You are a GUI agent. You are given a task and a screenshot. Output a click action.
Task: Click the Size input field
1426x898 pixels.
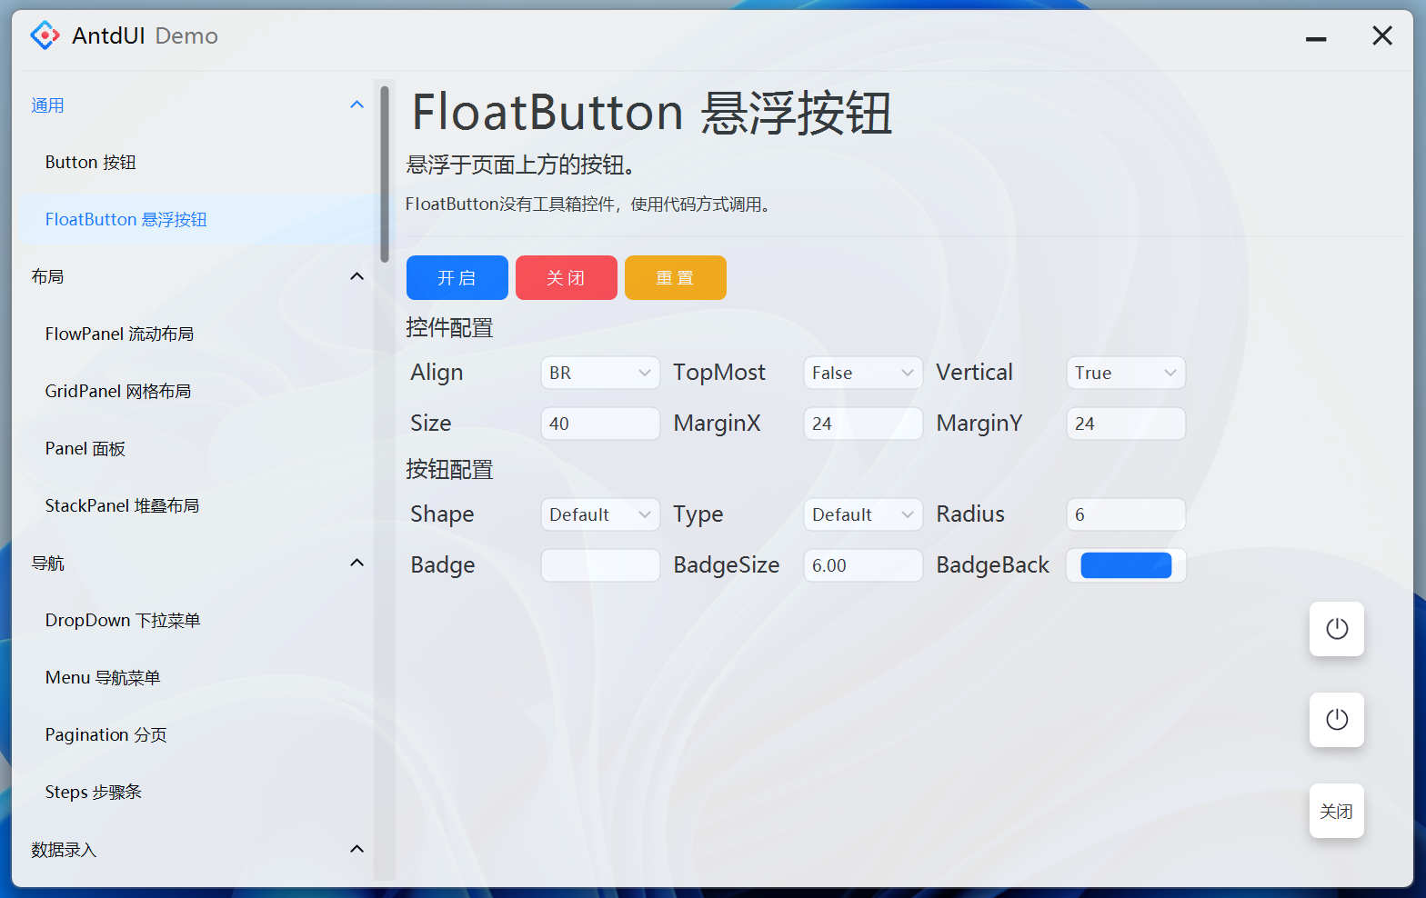(599, 424)
